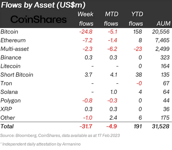Viewport: 172px width, 150px height.
Task: Click the Short Bitcoin row label
Action: (17, 75)
